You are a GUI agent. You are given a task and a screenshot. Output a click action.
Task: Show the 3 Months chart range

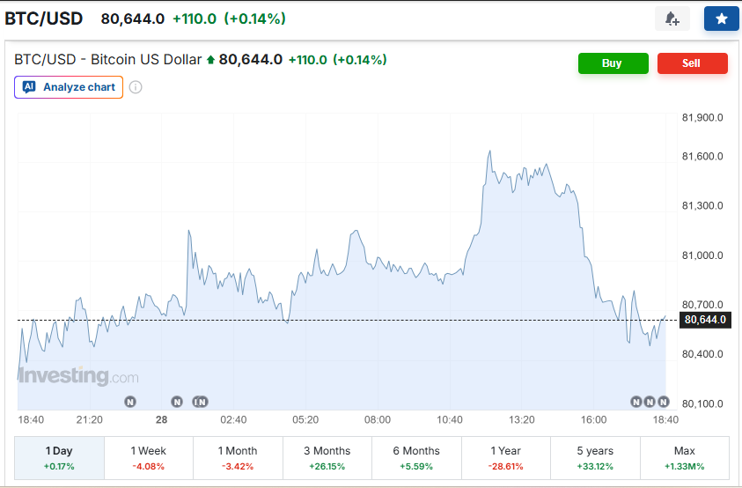[x=327, y=458]
